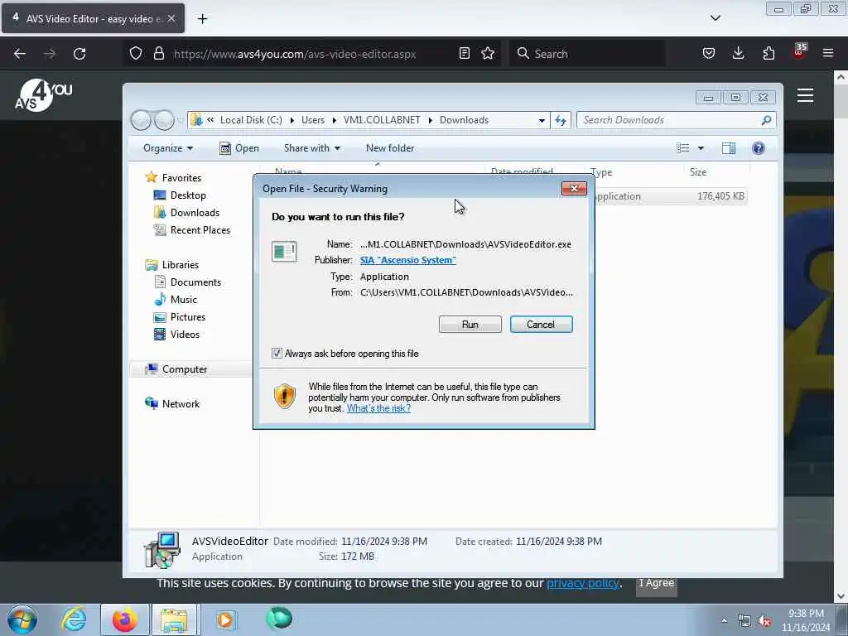Bookmark this page with the star icon
The width and height of the screenshot is (848, 636).
tap(488, 53)
